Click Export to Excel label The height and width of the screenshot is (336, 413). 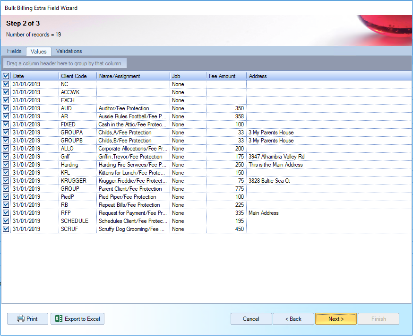82,319
